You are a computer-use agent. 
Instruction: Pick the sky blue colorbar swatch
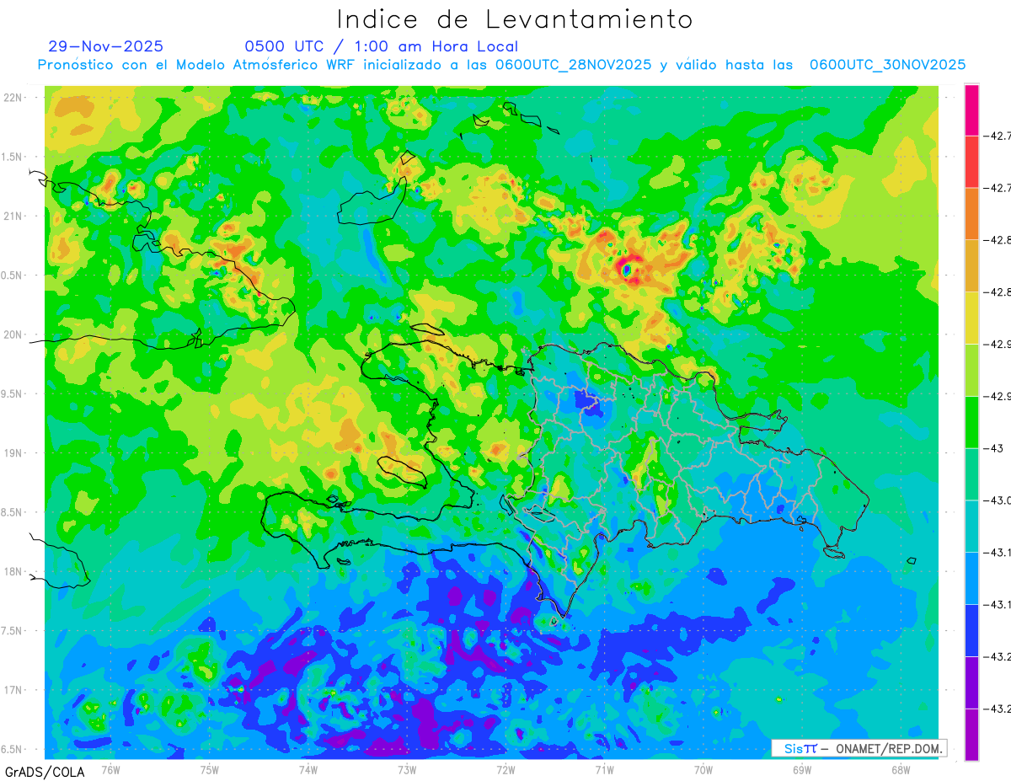pyautogui.click(x=971, y=579)
